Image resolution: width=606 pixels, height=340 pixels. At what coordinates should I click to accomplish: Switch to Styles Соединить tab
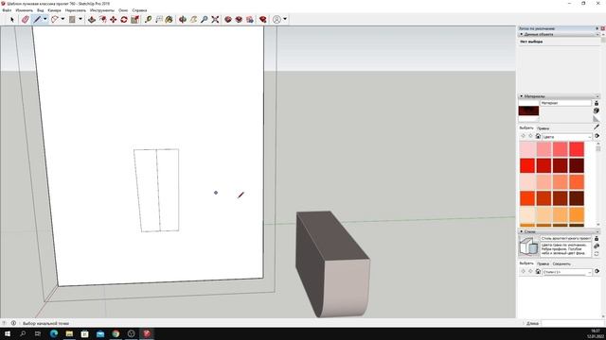click(x=561, y=263)
